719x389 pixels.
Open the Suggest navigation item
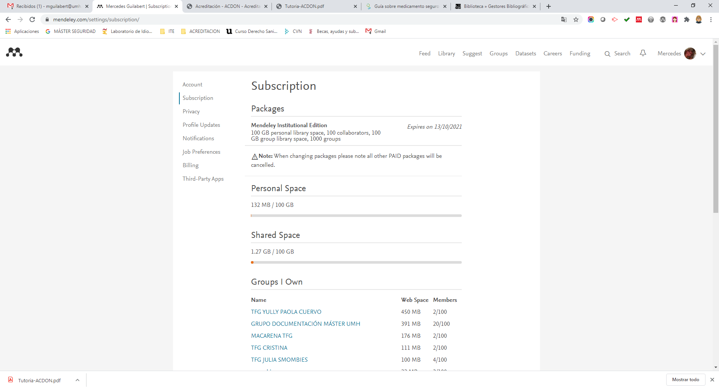472,53
